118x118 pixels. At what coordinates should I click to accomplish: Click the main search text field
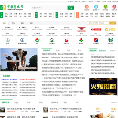(54, 8)
